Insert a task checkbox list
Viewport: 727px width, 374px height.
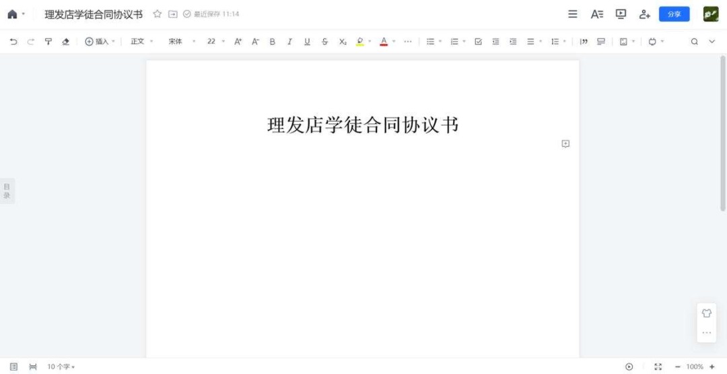(x=479, y=42)
